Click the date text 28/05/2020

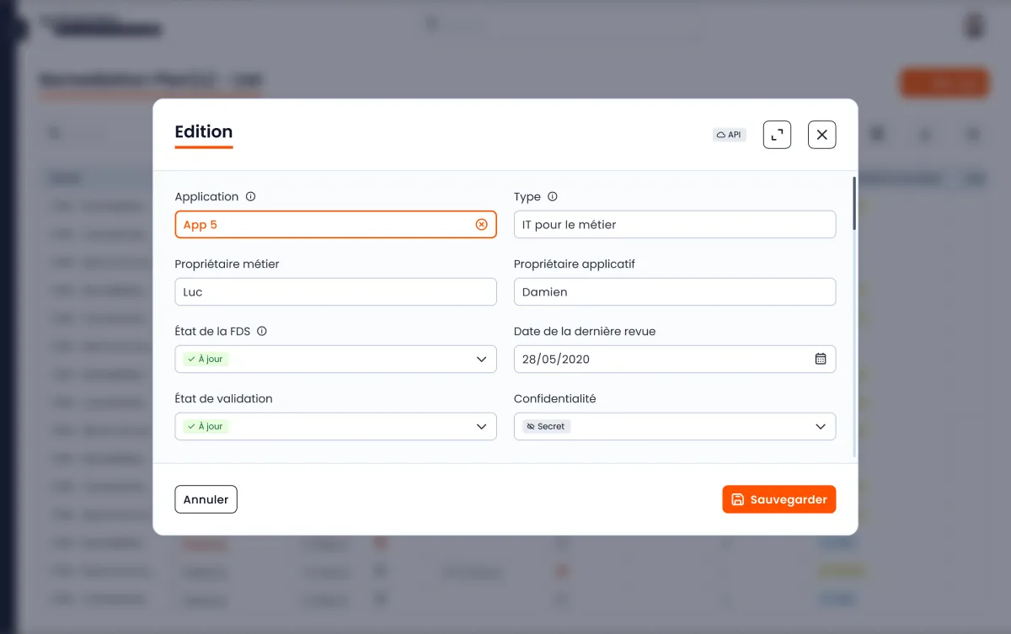tap(556, 360)
